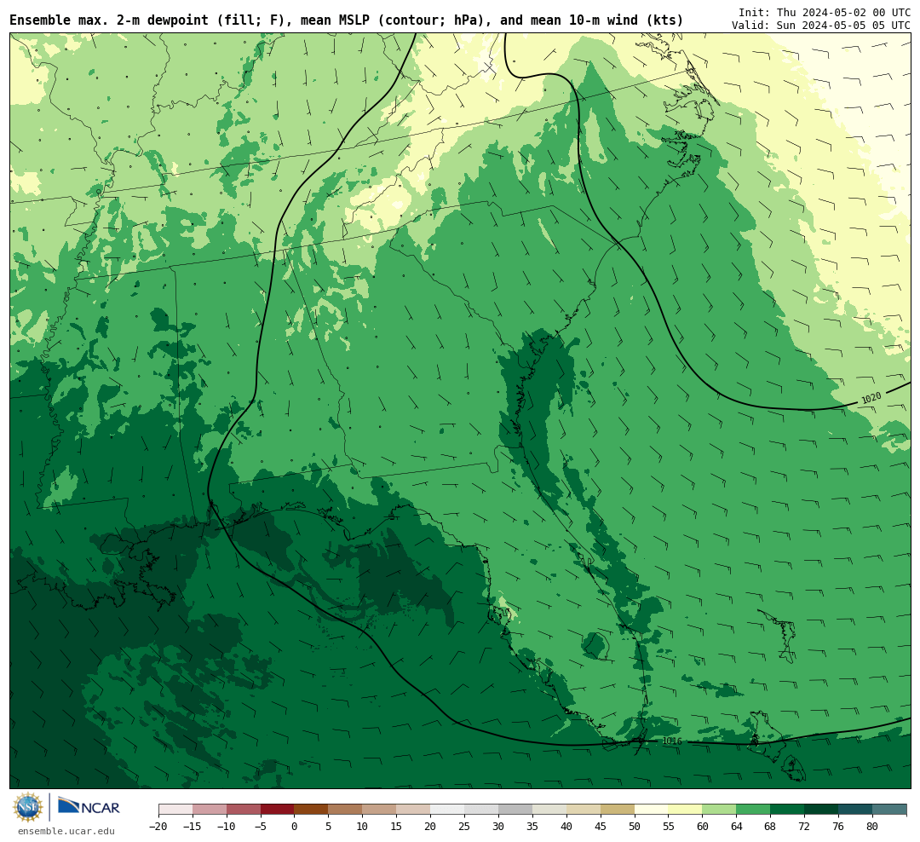Click the 72 colorbar tick label
Image resolution: width=920 pixels, height=842 pixels.
click(x=804, y=827)
